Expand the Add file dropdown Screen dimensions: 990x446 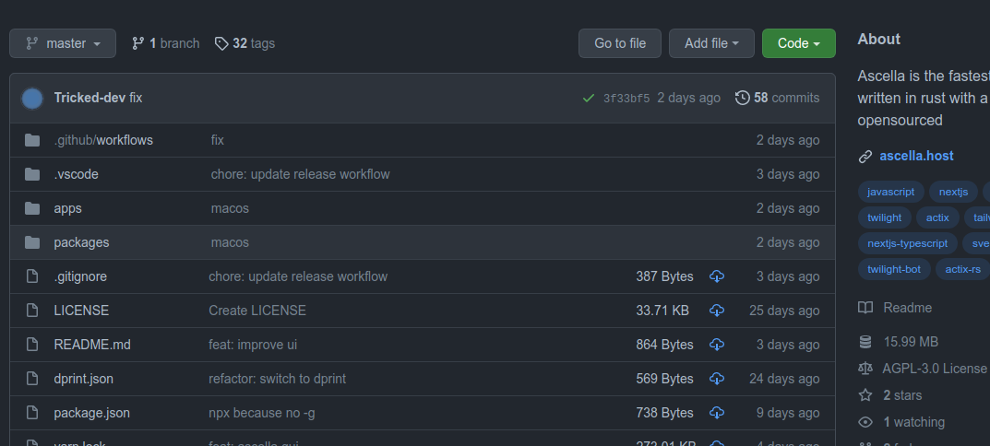pyautogui.click(x=711, y=43)
